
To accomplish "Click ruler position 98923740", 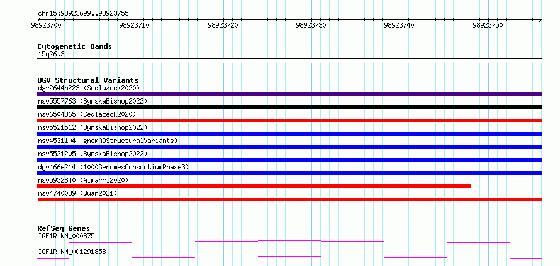I will 400,25.
